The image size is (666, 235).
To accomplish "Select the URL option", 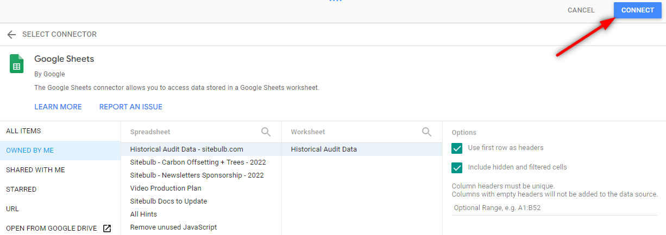I will [60, 209].
